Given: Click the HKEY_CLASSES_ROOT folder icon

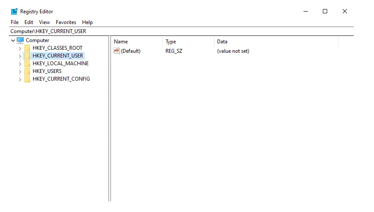Looking at the screenshot, I should 28,48.
